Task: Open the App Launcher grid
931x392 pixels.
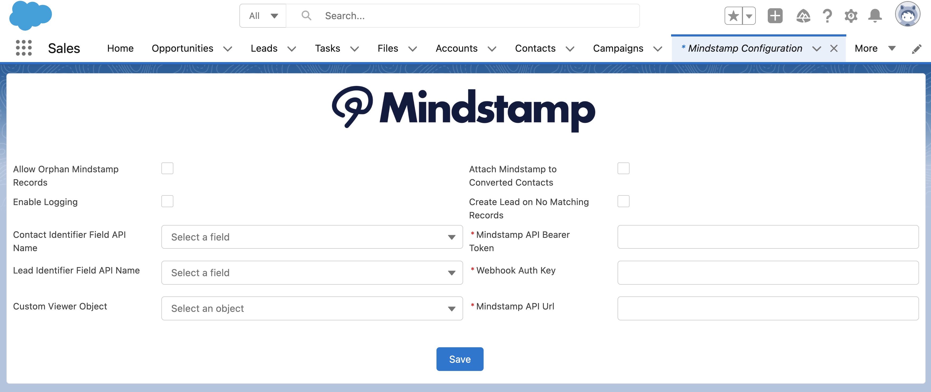Action: [x=24, y=48]
